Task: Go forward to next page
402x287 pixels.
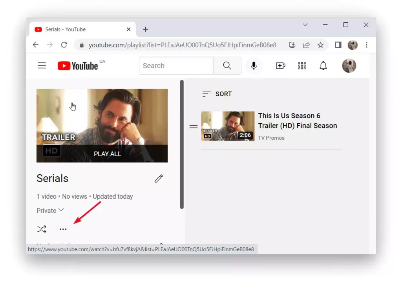Action: pos(50,45)
